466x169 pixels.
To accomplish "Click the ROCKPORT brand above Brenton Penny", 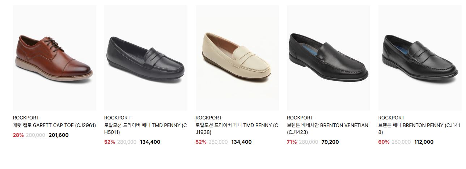I will (x=391, y=118).
